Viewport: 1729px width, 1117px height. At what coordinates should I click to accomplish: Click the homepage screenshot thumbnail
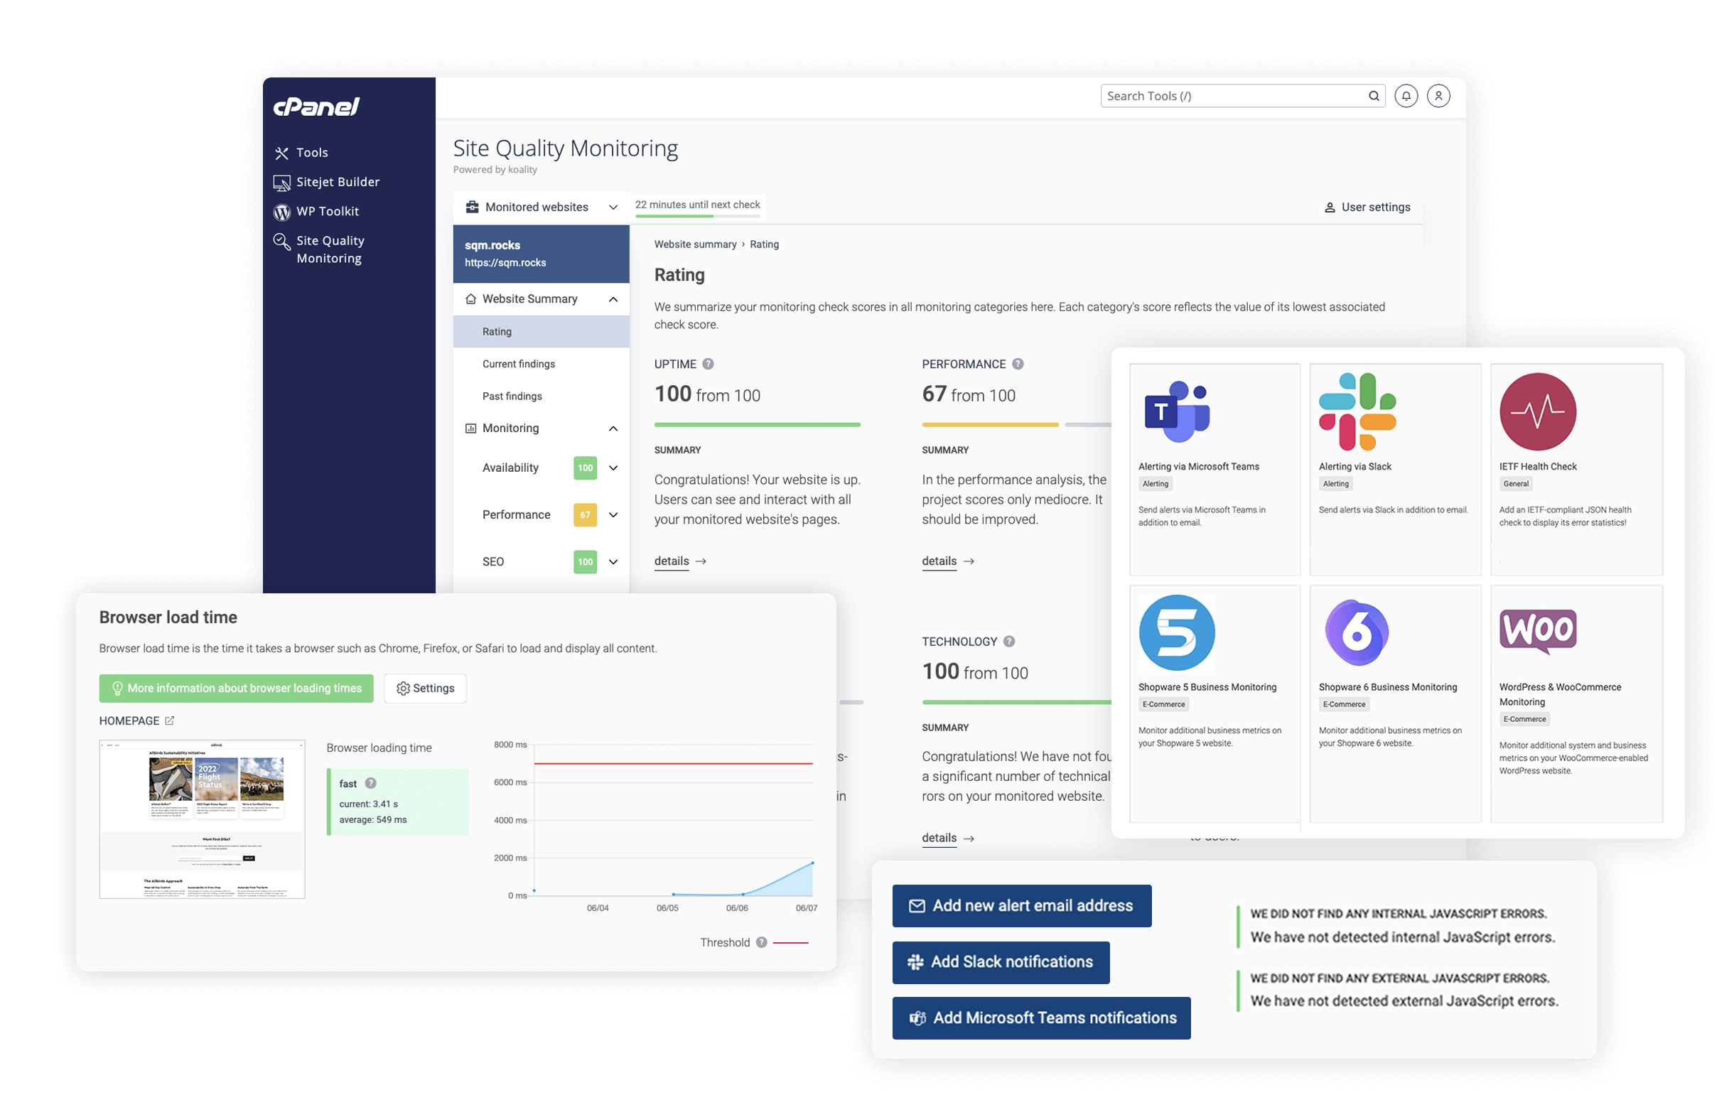pyautogui.click(x=203, y=819)
